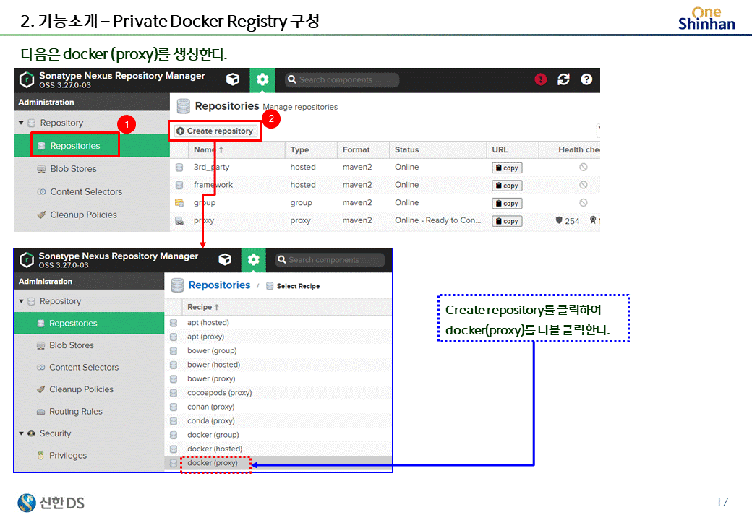Sort by the Type column header
Screen dimensions: 752x520
(311, 150)
